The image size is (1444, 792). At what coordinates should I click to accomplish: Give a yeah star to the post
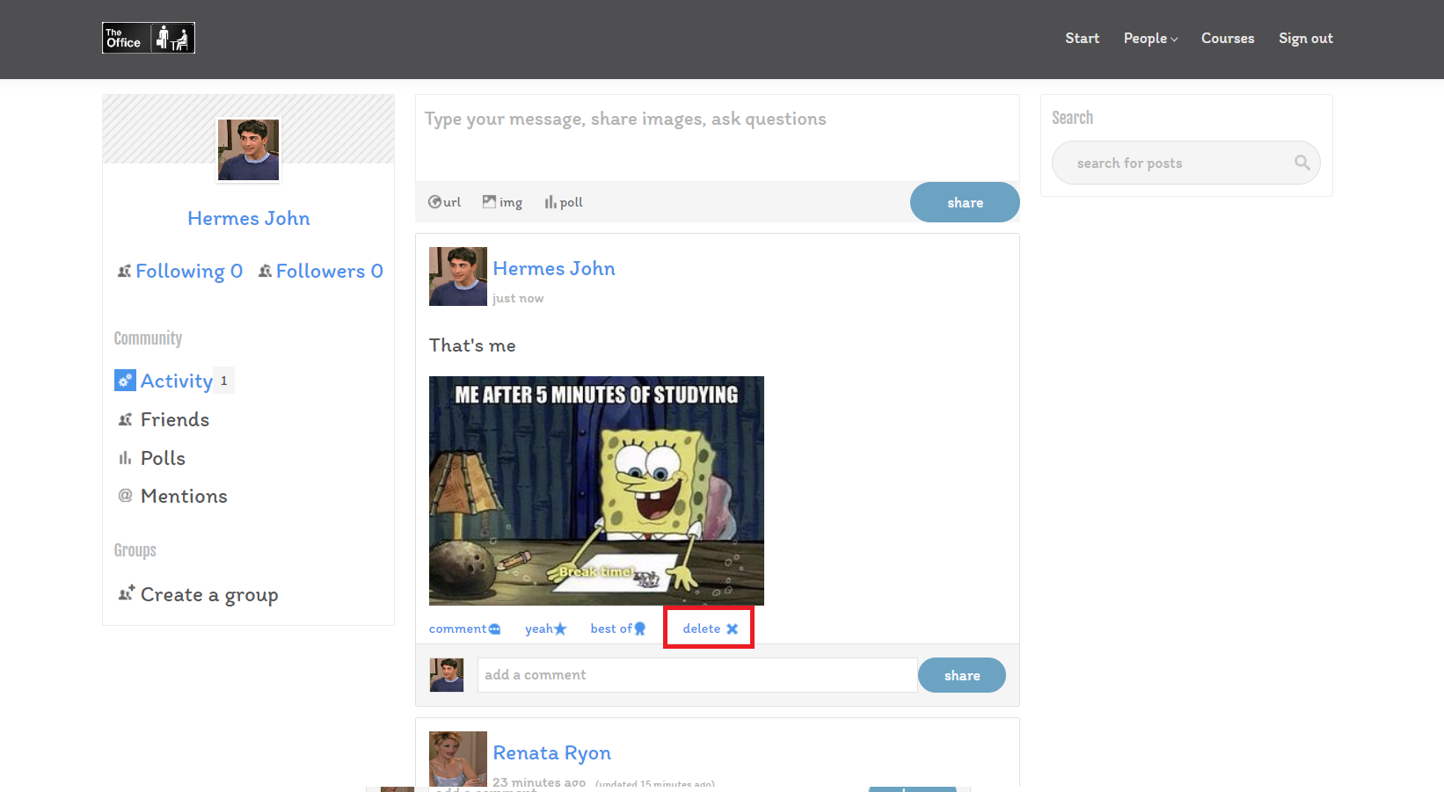546,629
